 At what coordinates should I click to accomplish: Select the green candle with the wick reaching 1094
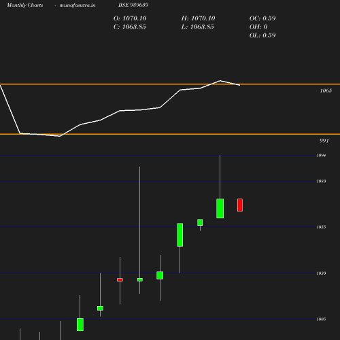tap(220, 209)
